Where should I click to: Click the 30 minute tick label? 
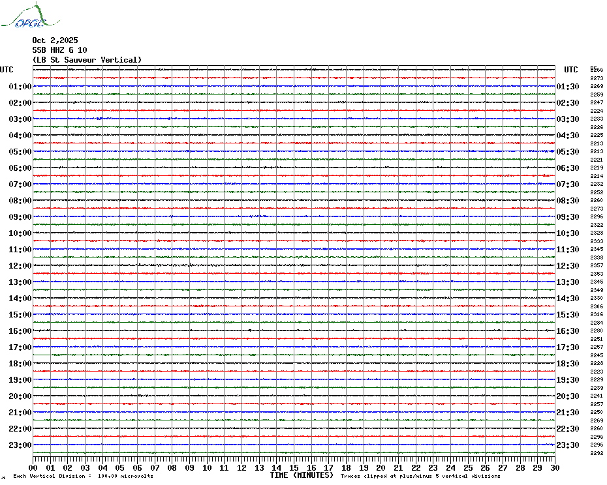click(x=555, y=468)
